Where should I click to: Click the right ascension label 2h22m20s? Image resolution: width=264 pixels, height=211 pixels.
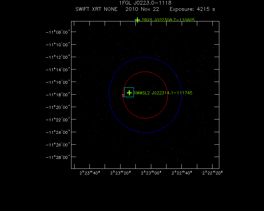coord(212,173)
